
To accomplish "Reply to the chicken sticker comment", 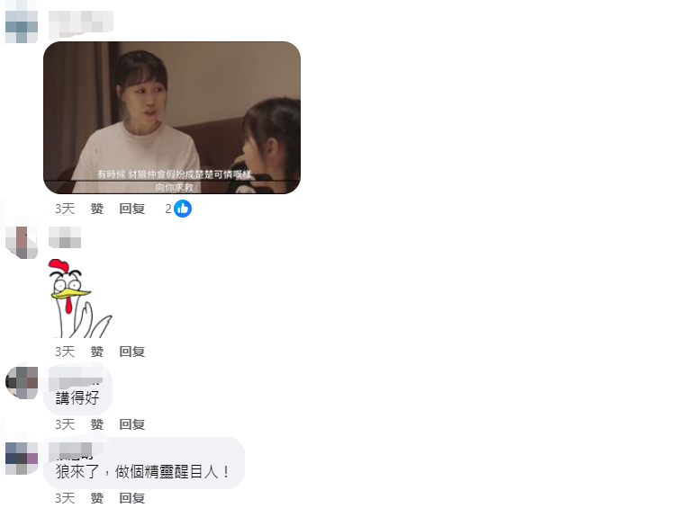I will (x=131, y=352).
